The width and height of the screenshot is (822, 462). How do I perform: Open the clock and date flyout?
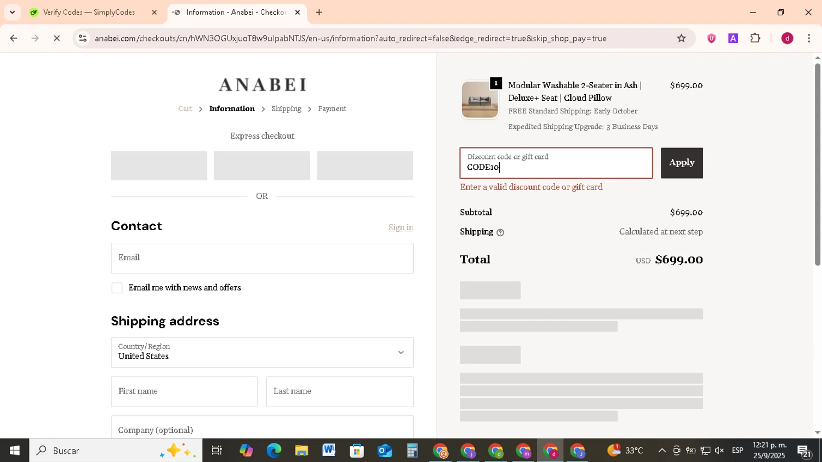(x=769, y=450)
